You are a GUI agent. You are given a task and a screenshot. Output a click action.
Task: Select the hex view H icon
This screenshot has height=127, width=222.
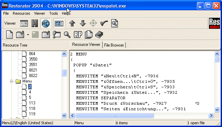tap(35, 23)
